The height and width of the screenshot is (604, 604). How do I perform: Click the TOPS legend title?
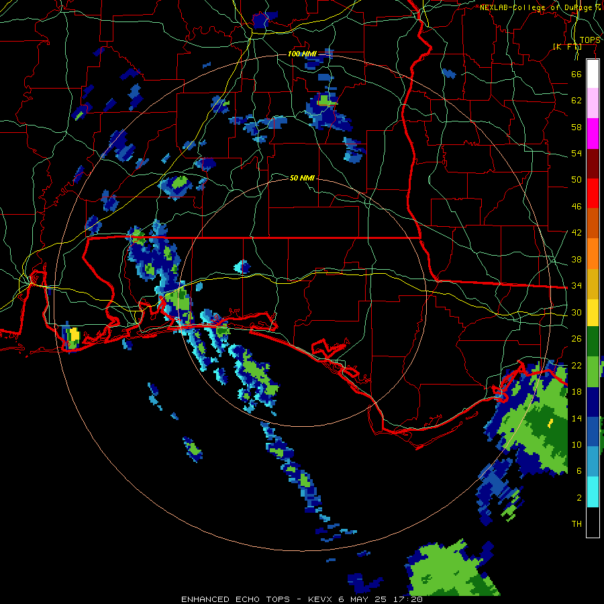590,40
